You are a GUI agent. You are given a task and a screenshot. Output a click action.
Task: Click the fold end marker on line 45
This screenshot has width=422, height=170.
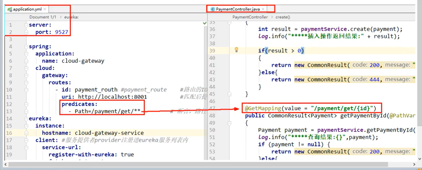coord(229,94)
